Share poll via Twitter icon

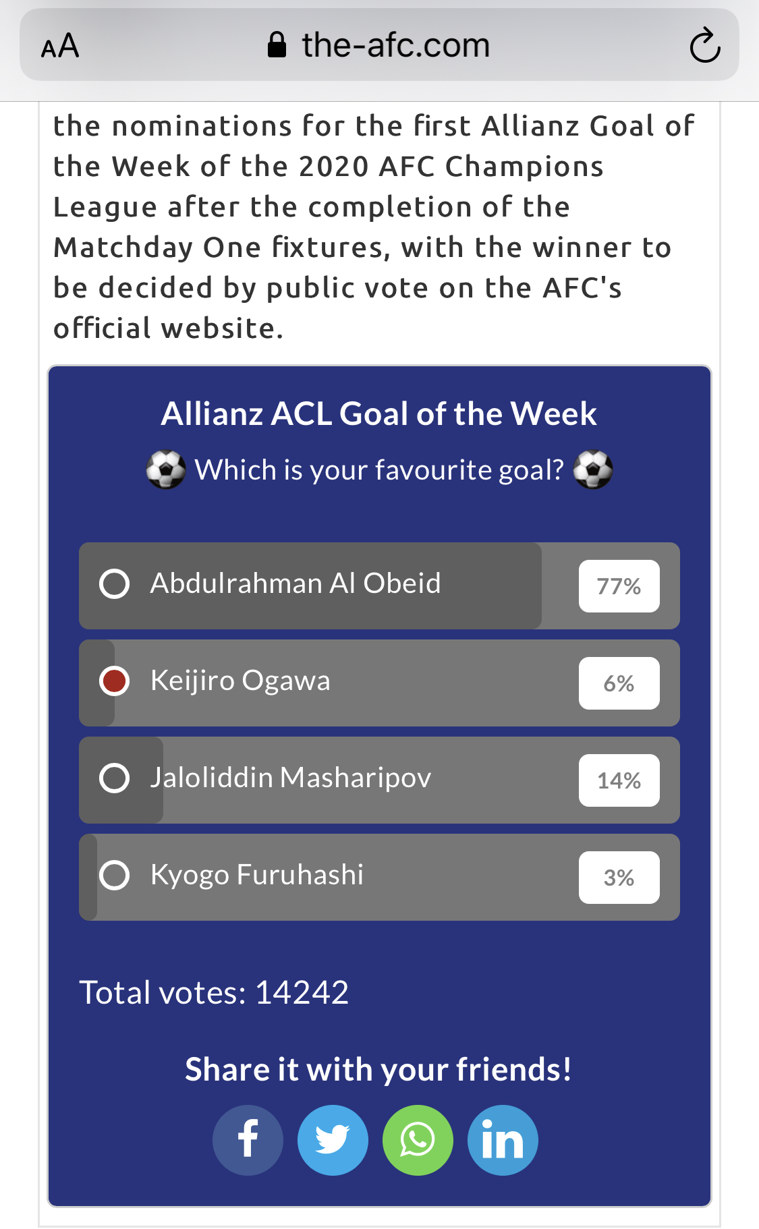point(333,1140)
